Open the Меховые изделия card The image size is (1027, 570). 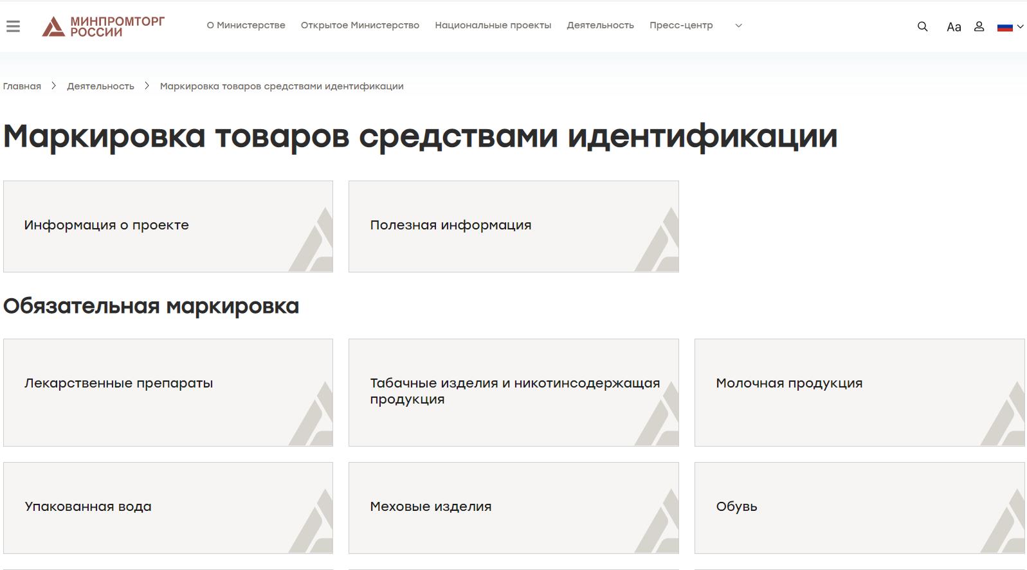pos(513,508)
